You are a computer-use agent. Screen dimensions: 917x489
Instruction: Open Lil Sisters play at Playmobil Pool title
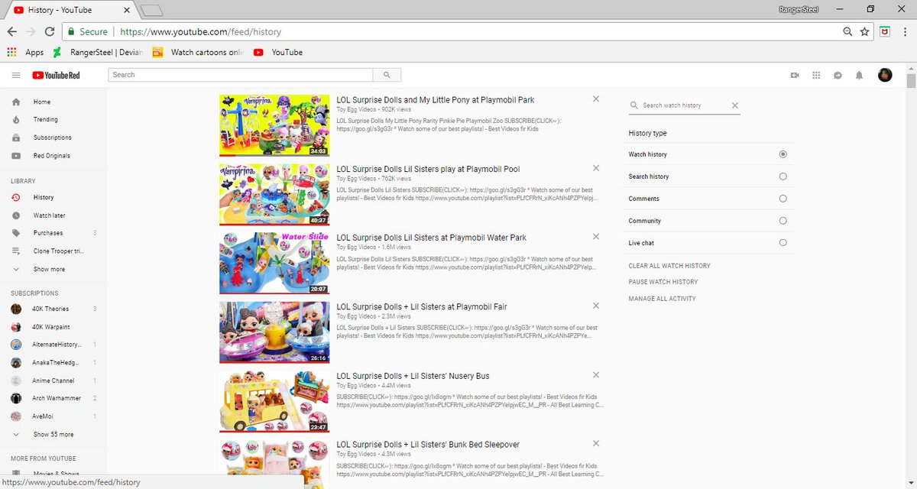pyautogui.click(x=428, y=169)
